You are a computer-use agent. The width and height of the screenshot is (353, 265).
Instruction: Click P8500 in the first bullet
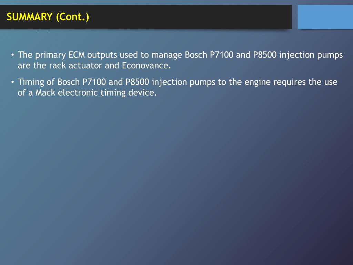(265, 55)
